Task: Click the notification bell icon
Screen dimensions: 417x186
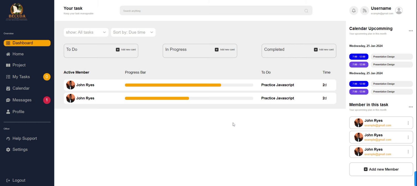Action: 354,11
